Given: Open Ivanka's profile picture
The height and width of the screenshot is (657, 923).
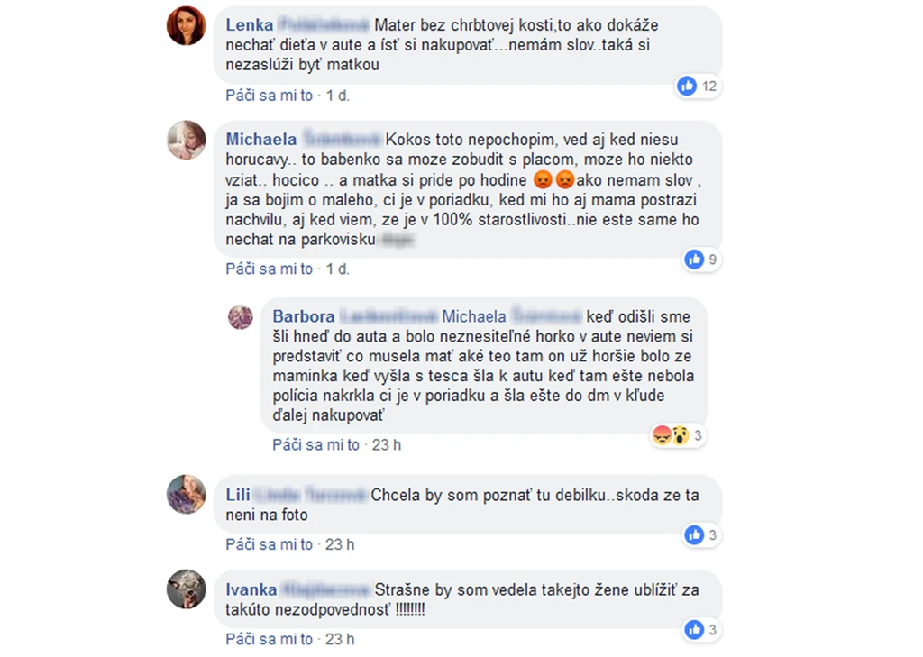Looking at the screenshot, I should pos(186,589).
